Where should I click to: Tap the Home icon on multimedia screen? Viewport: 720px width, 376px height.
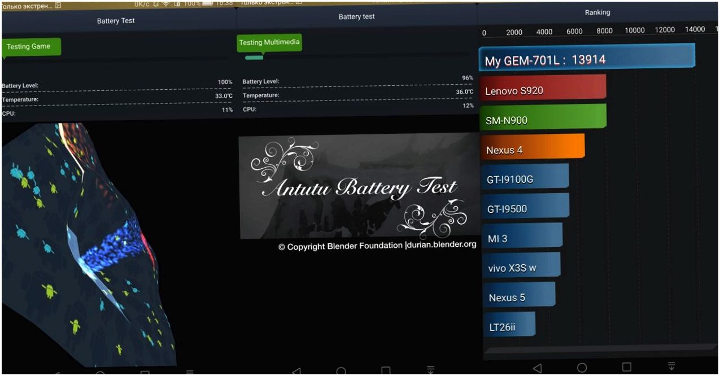point(341,371)
